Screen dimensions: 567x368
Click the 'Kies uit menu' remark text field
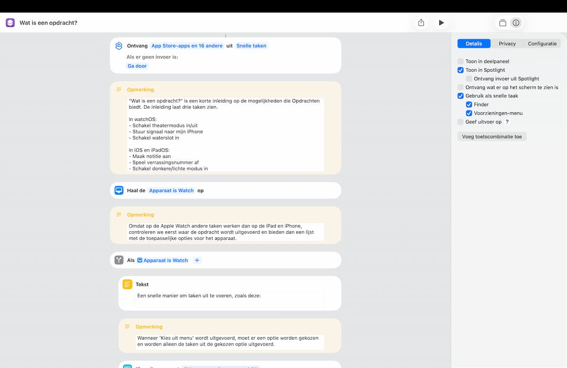click(230, 341)
